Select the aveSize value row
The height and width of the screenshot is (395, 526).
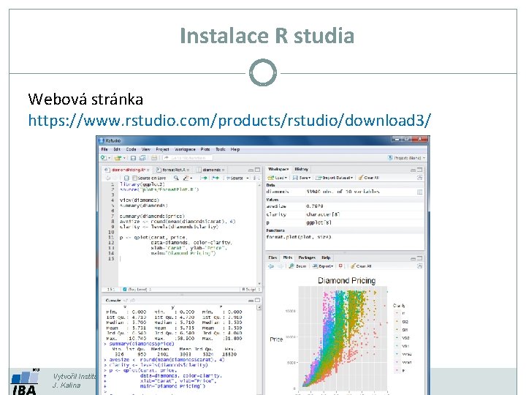coord(345,206)
